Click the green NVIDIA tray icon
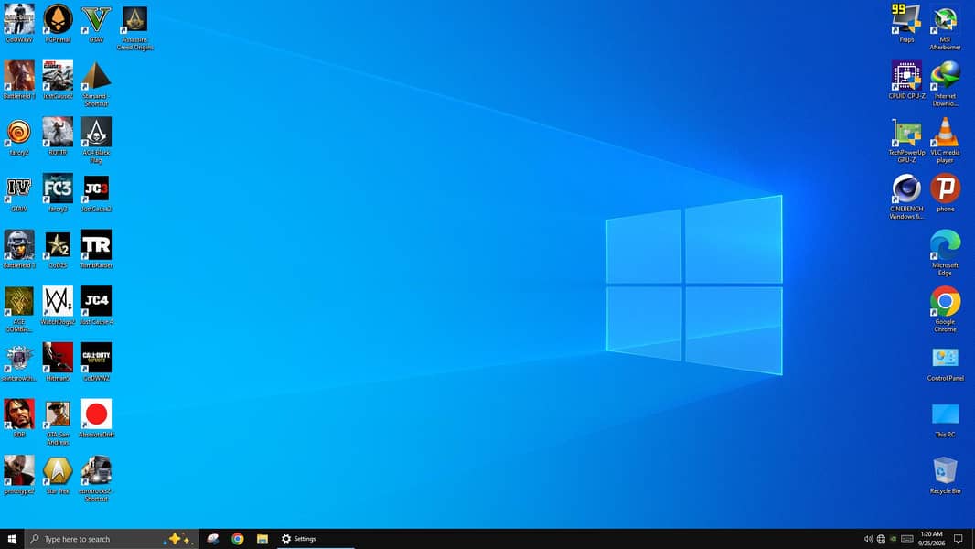The width and height of the screenshot is (975, 549). [894, 539]
